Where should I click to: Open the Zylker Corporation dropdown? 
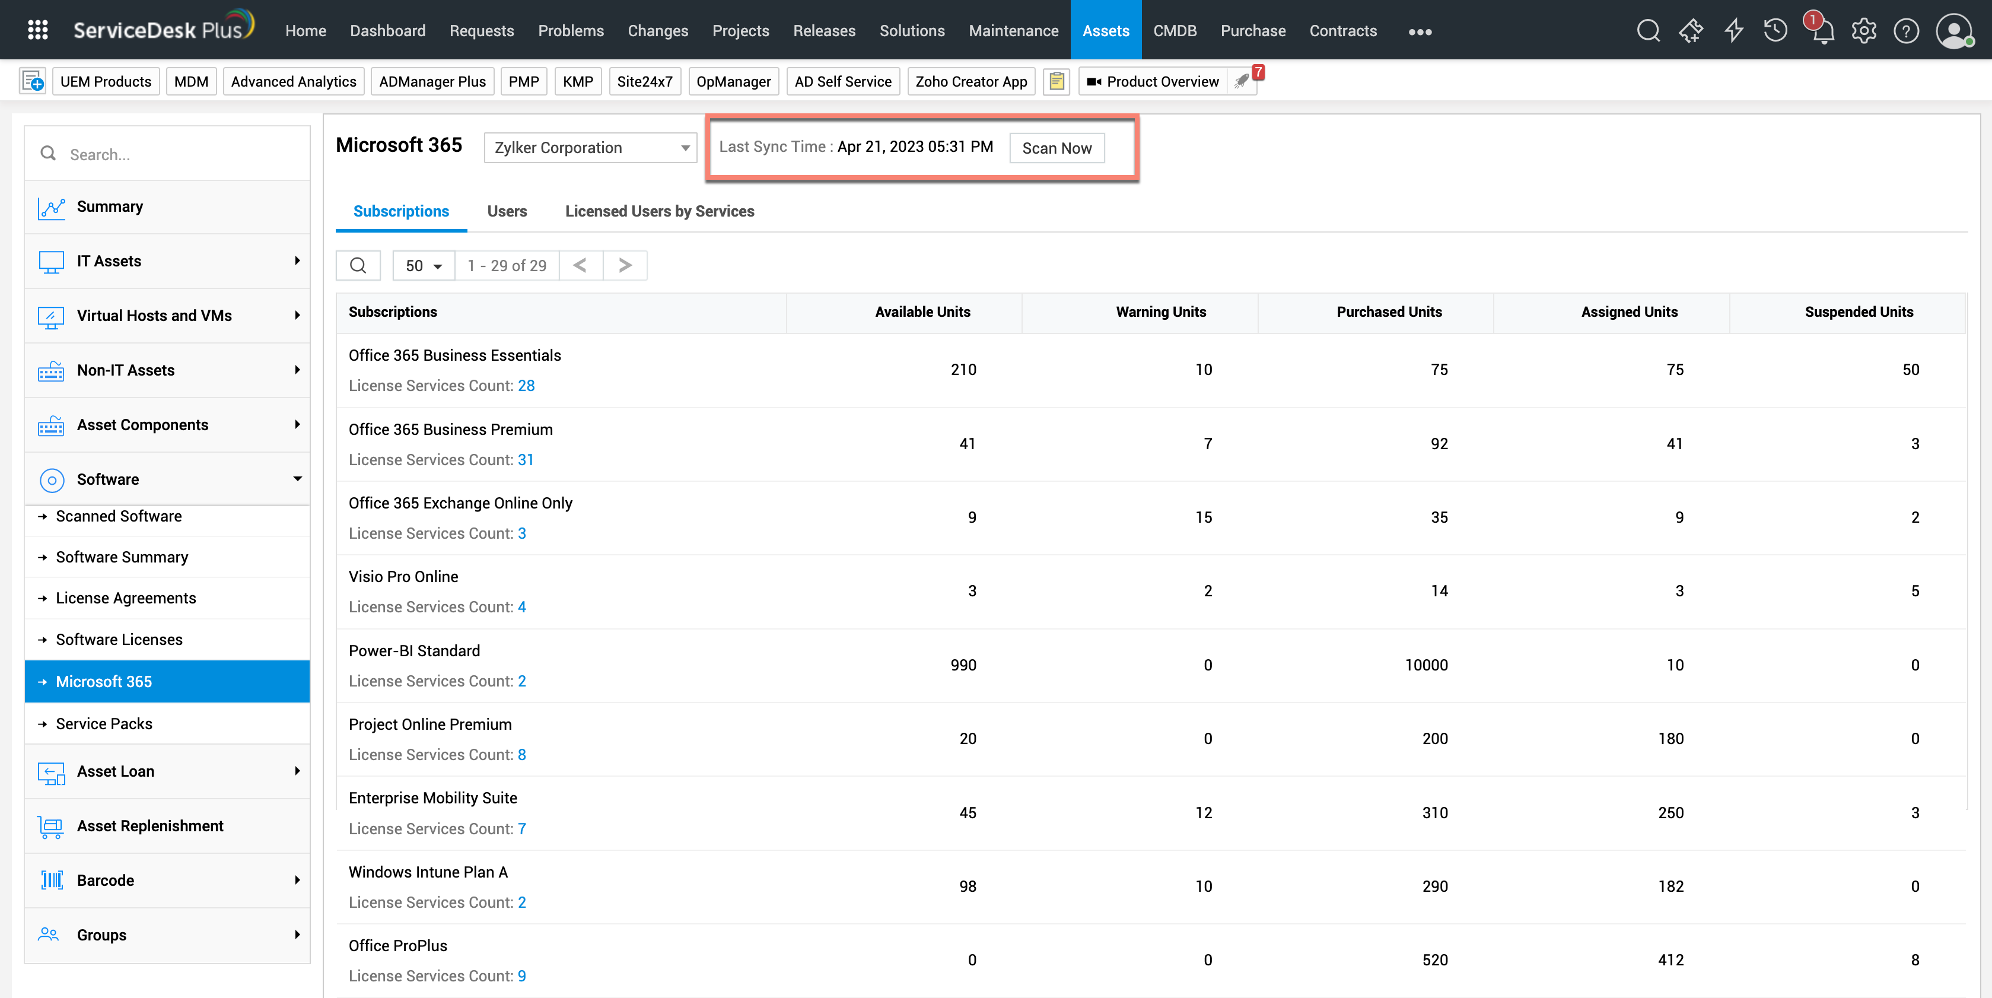pyautogui.click(x=591, y=148)
